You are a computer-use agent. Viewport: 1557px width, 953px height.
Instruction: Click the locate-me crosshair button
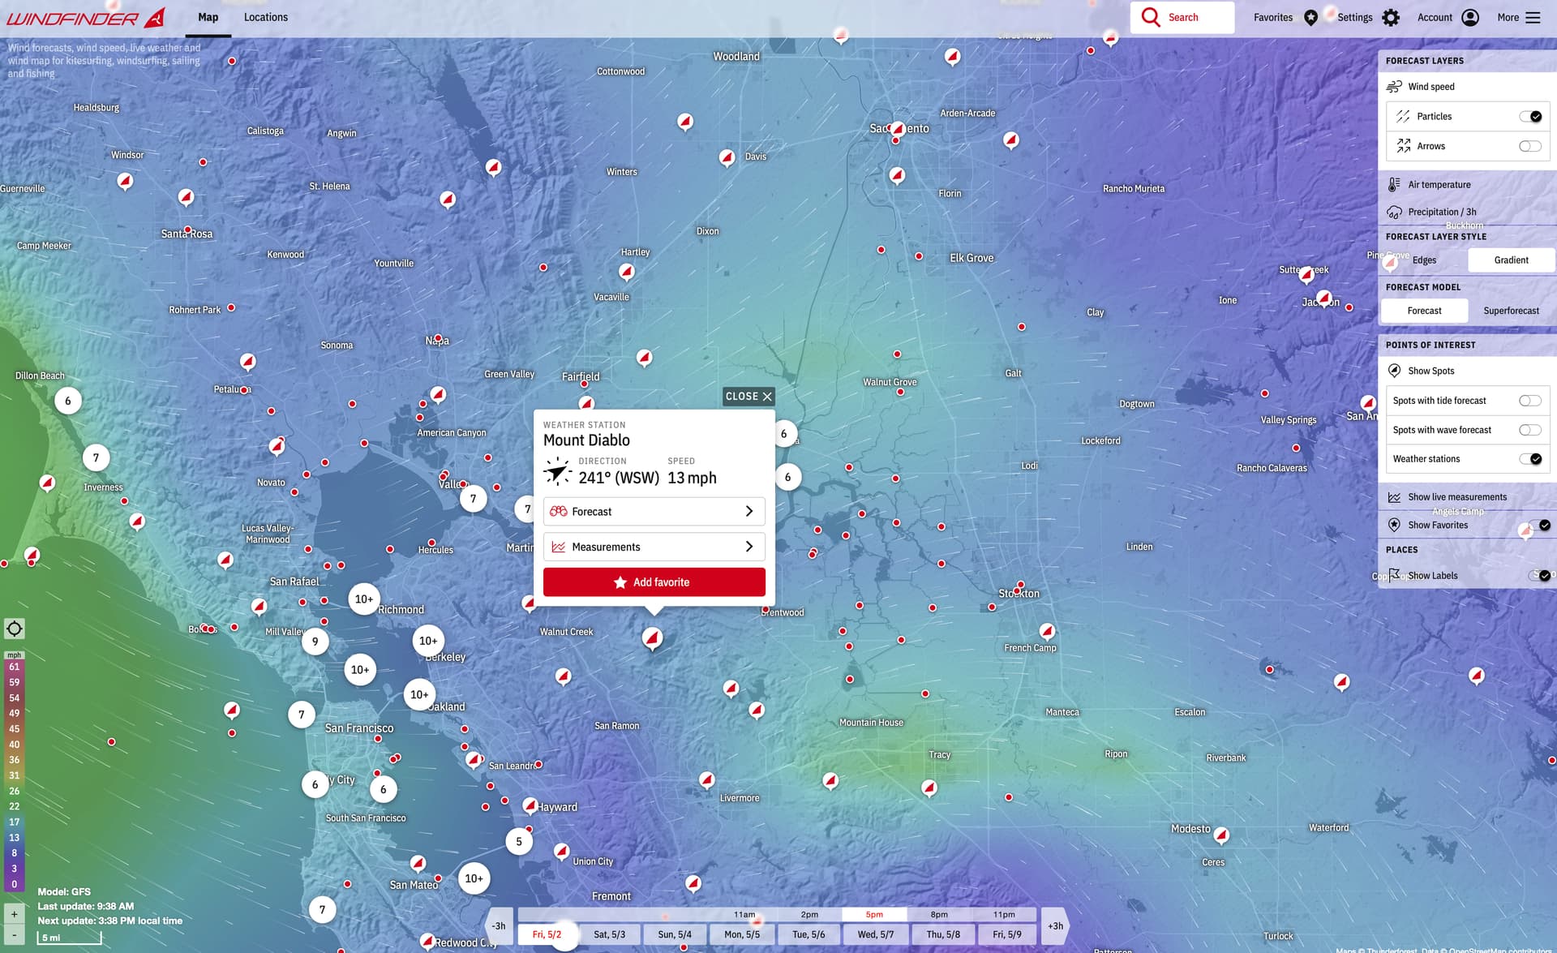pyautogui.click(x=14, y=629)
